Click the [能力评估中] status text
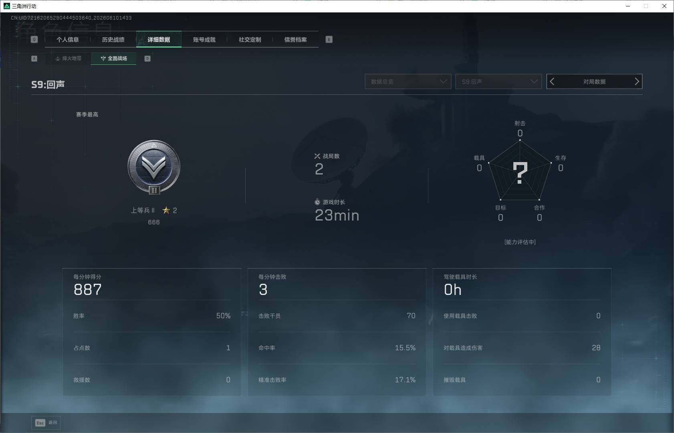674x433 pixels. click(520, 242)
